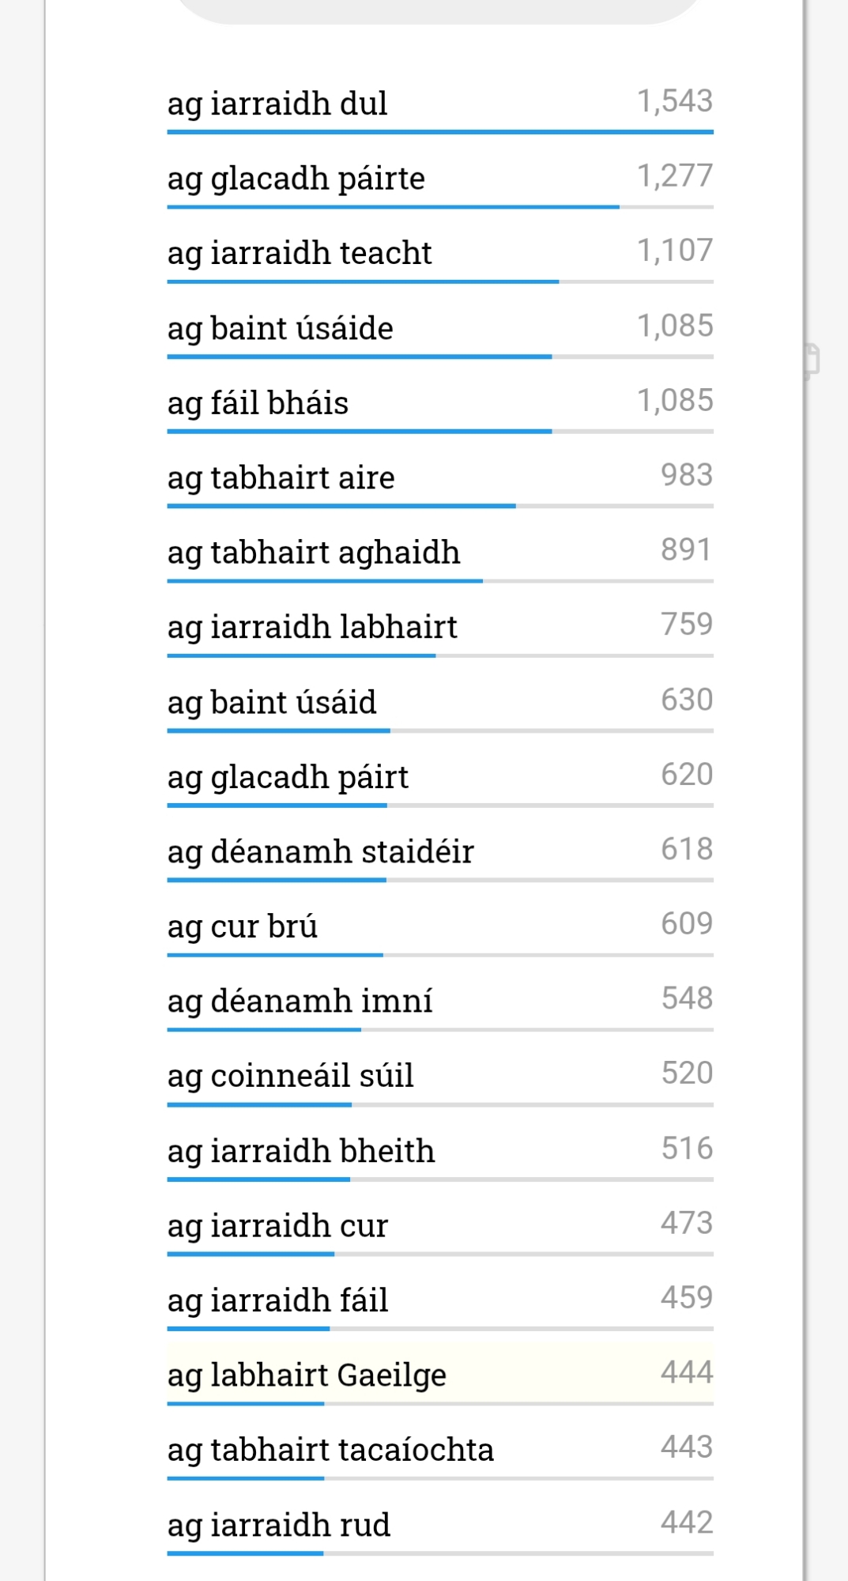The height and width of the screenshot is (1581, 848).
Task: Click the 'ag iarraidh rud' entry
Action: point(278,1525)
